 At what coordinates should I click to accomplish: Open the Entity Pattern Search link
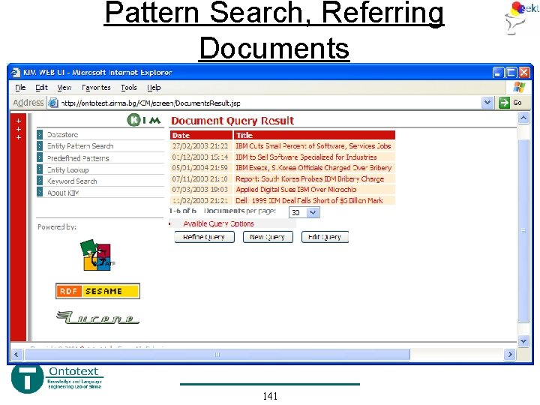click(80, 146)
